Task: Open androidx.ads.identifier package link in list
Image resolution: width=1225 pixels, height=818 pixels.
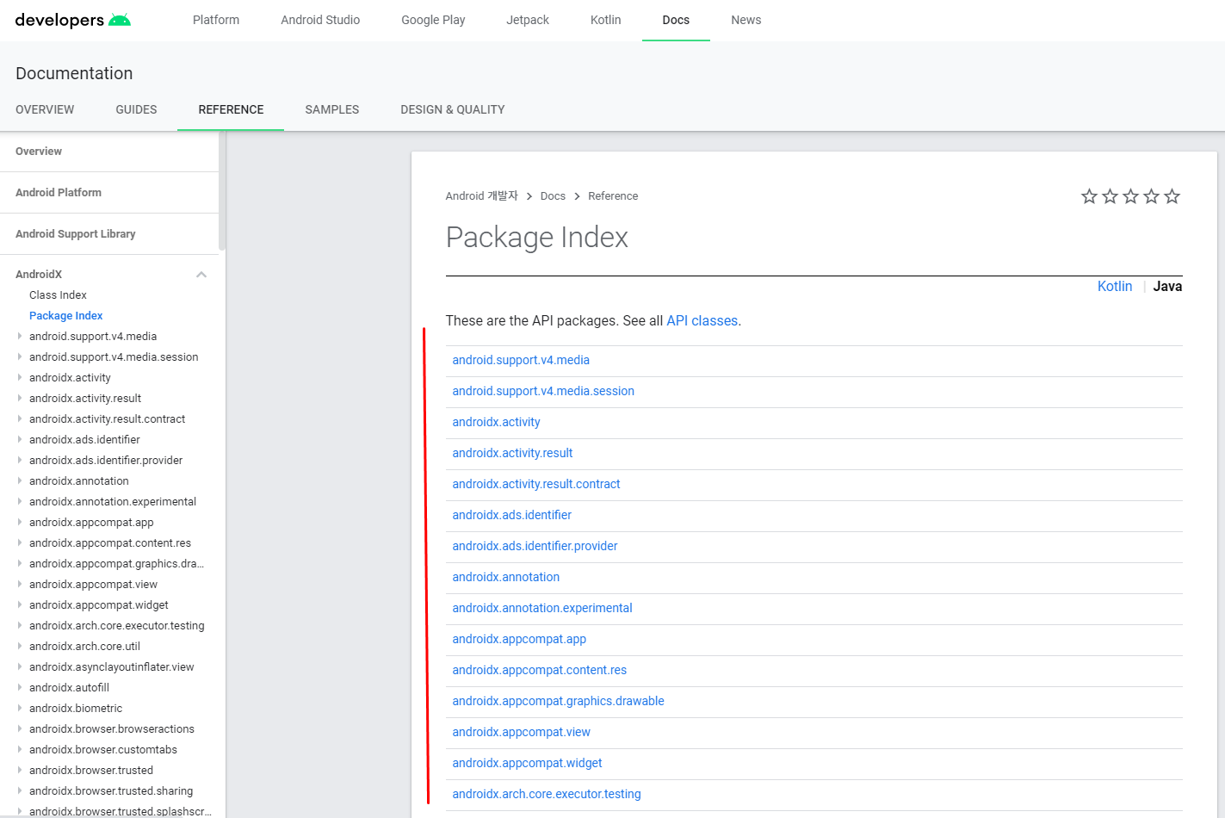Action: [x=511, y=515]
